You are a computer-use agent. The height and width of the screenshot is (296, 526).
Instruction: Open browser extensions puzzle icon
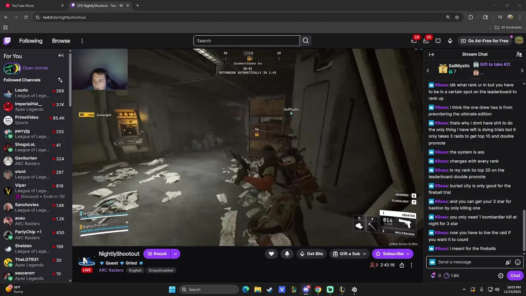pyautogui.click(x=471, y=17)
